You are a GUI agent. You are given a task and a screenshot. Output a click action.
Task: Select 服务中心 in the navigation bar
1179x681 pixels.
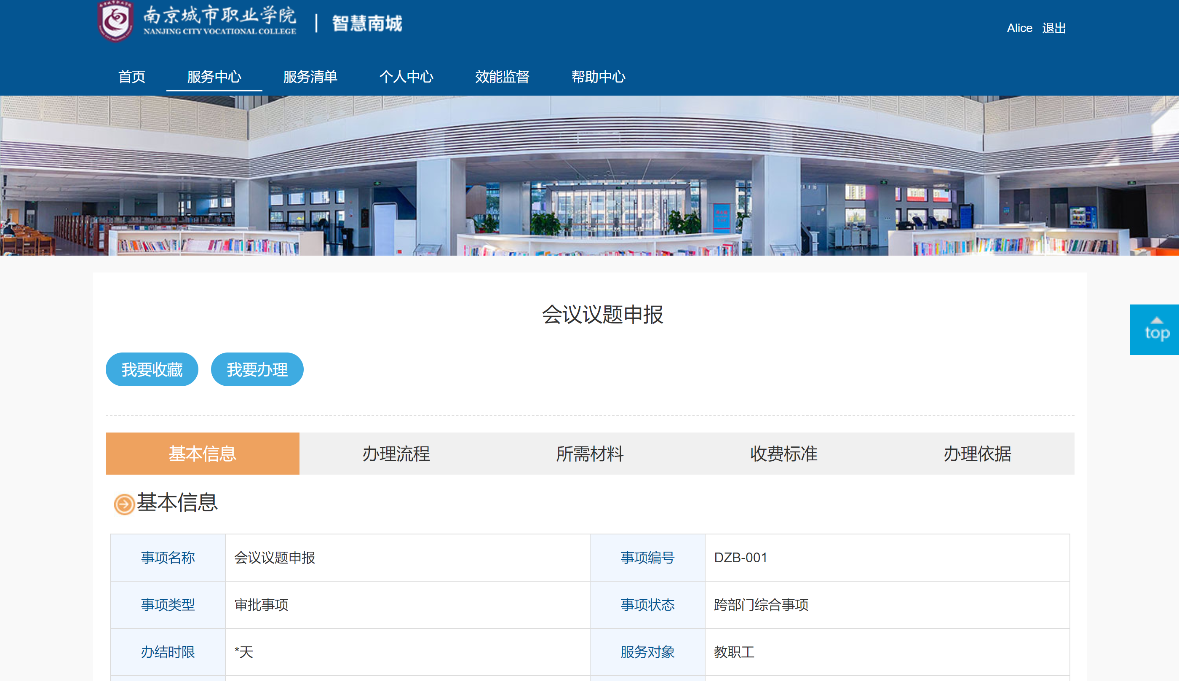(214, 76)
